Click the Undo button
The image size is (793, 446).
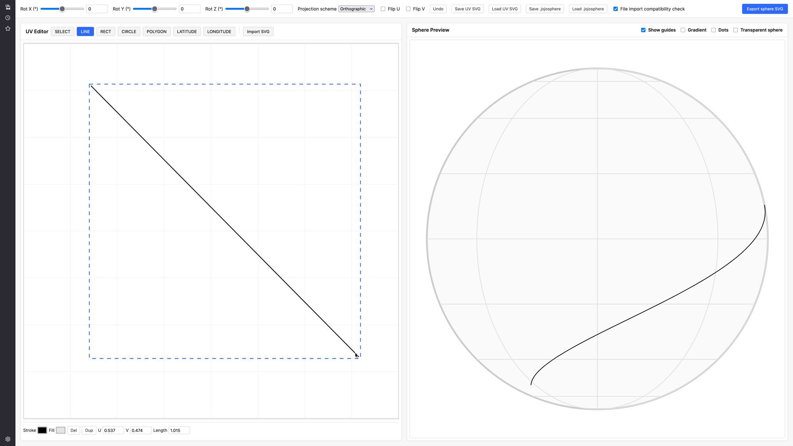[x=438, y=9]
